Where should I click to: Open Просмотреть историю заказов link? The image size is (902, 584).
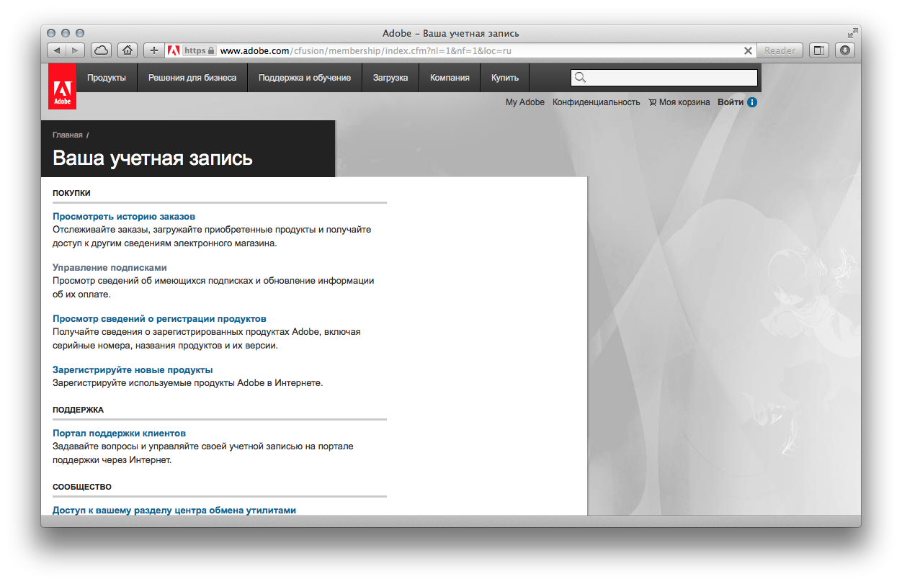coord(124,216)
